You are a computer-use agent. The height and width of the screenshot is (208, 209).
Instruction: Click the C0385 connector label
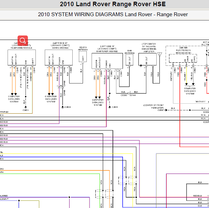tap(124, 95)
